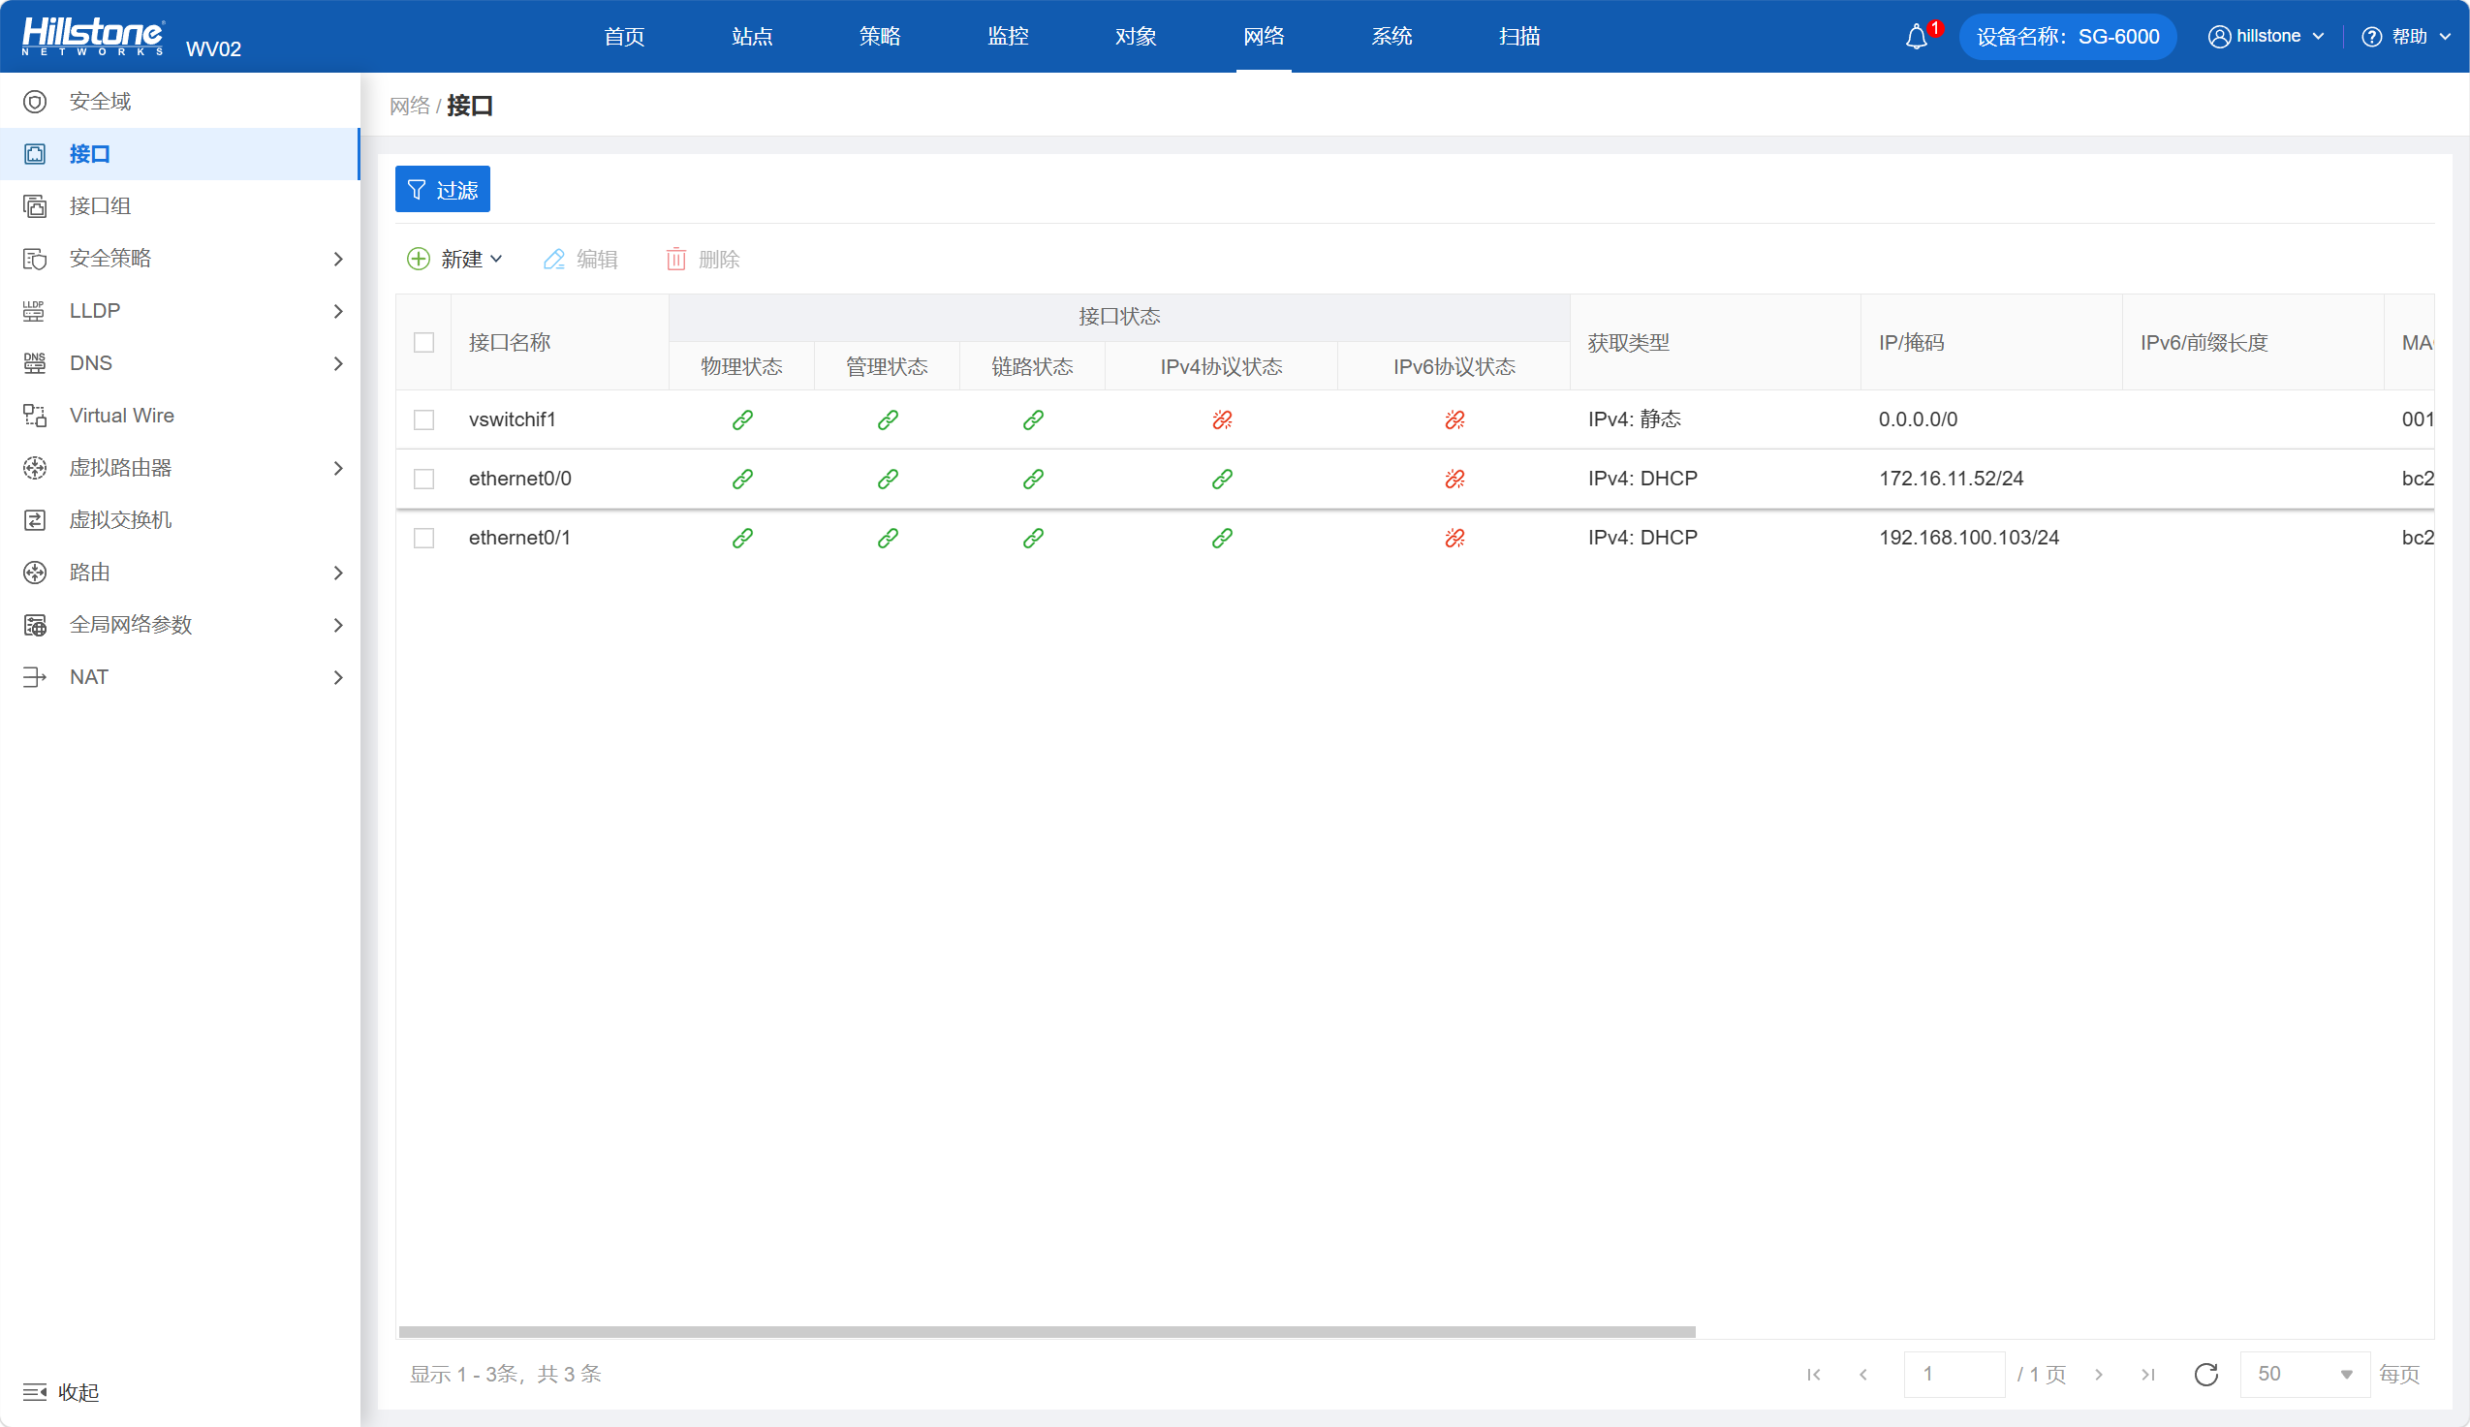Viewport: 2470px width, 1427px height.
Task: Click the 过滤 filter button
Action: point(442,189)
